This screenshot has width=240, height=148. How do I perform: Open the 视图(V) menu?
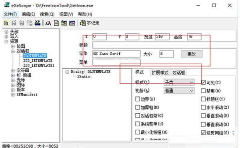point(66,14)
